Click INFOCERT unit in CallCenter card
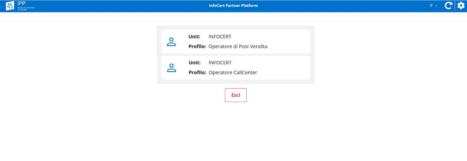The width and height of the screenshot is (467, 161). pos(220,63)
